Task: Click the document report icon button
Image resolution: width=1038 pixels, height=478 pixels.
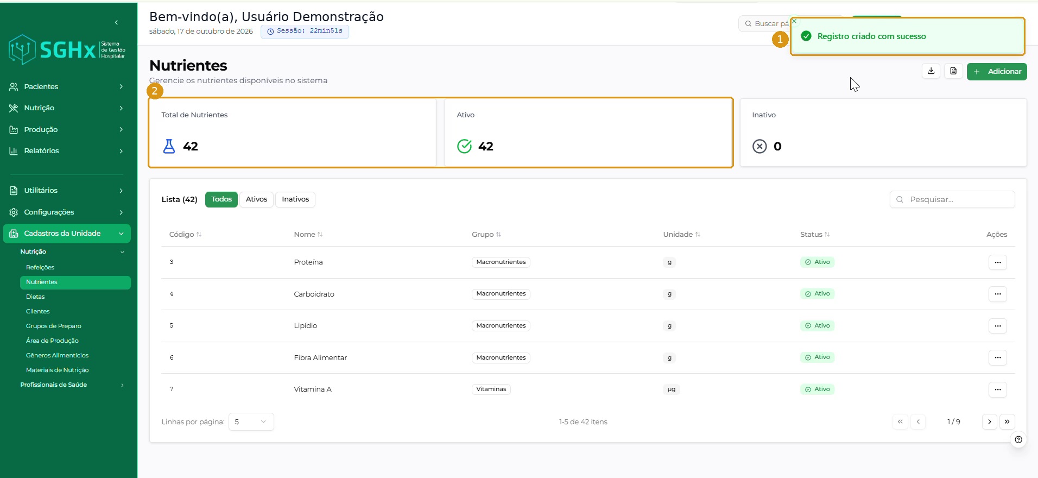Action: (x=953, y=71)
